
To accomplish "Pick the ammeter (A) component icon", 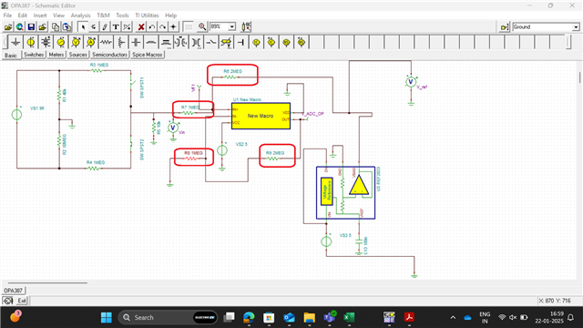I will (91, 43).
